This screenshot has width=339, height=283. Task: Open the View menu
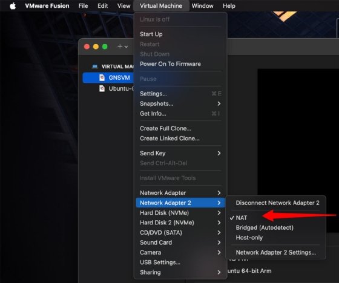coord(123,6)
